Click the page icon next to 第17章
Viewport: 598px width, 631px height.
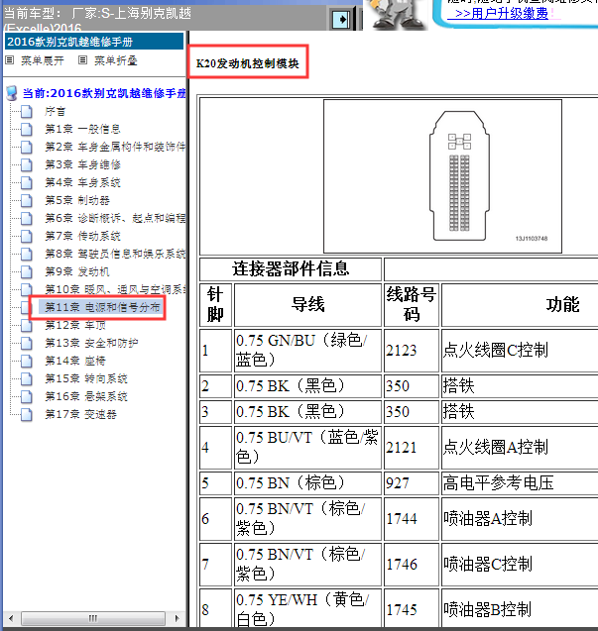coord(27,414)
